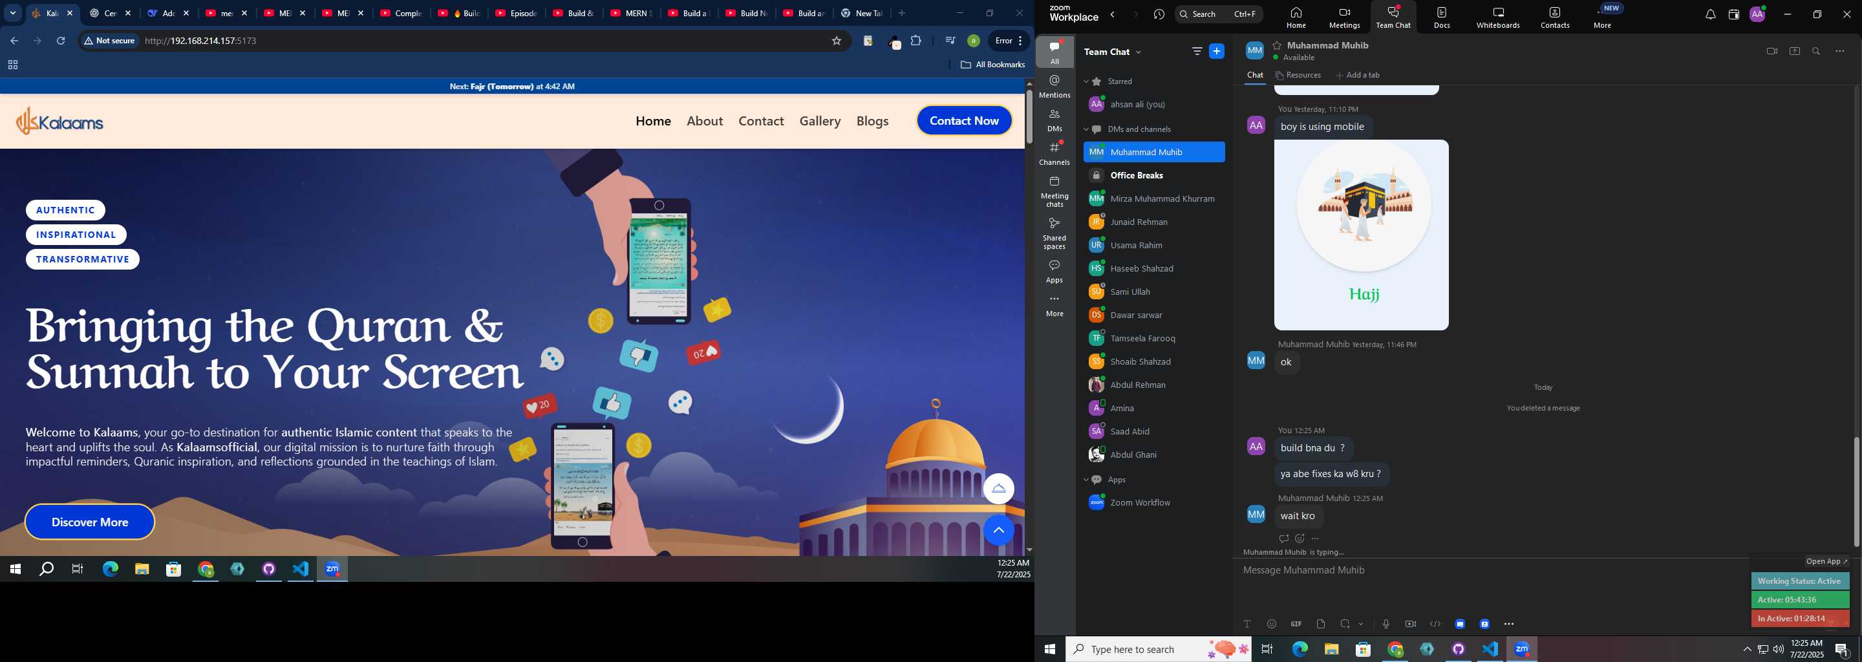Open DMs in Zoom sidebar
1862x662 pixels.
click(x=1054, y=121)
